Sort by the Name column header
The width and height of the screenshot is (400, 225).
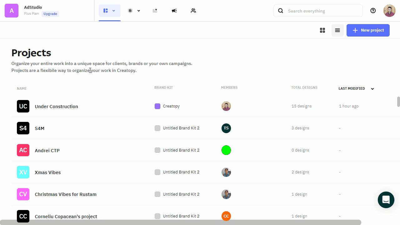[x=22, y=88]
